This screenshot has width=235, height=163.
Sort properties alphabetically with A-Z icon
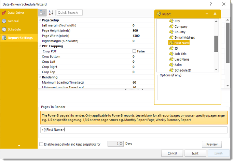51,13
